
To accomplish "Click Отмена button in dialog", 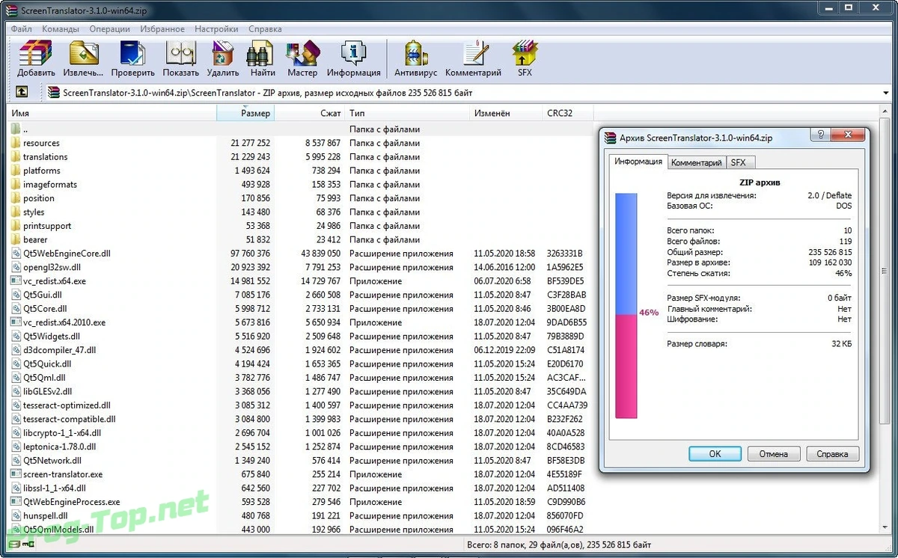I will pos(773,454).
